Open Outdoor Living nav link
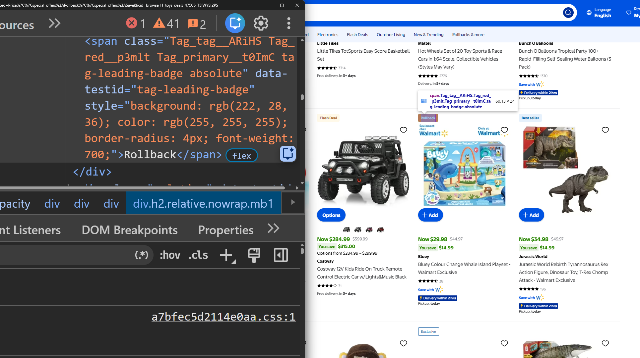The height and width of the screenshot is (358, 640). 391,34
